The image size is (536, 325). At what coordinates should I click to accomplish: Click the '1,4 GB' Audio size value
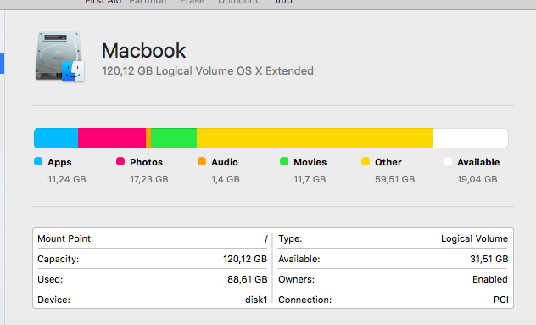(226, 179)
